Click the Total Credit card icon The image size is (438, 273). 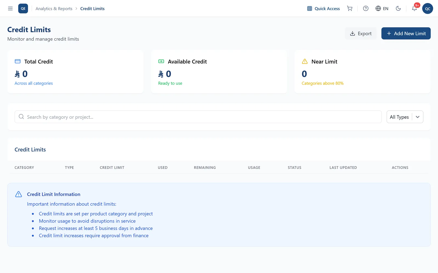coord(18,61)
